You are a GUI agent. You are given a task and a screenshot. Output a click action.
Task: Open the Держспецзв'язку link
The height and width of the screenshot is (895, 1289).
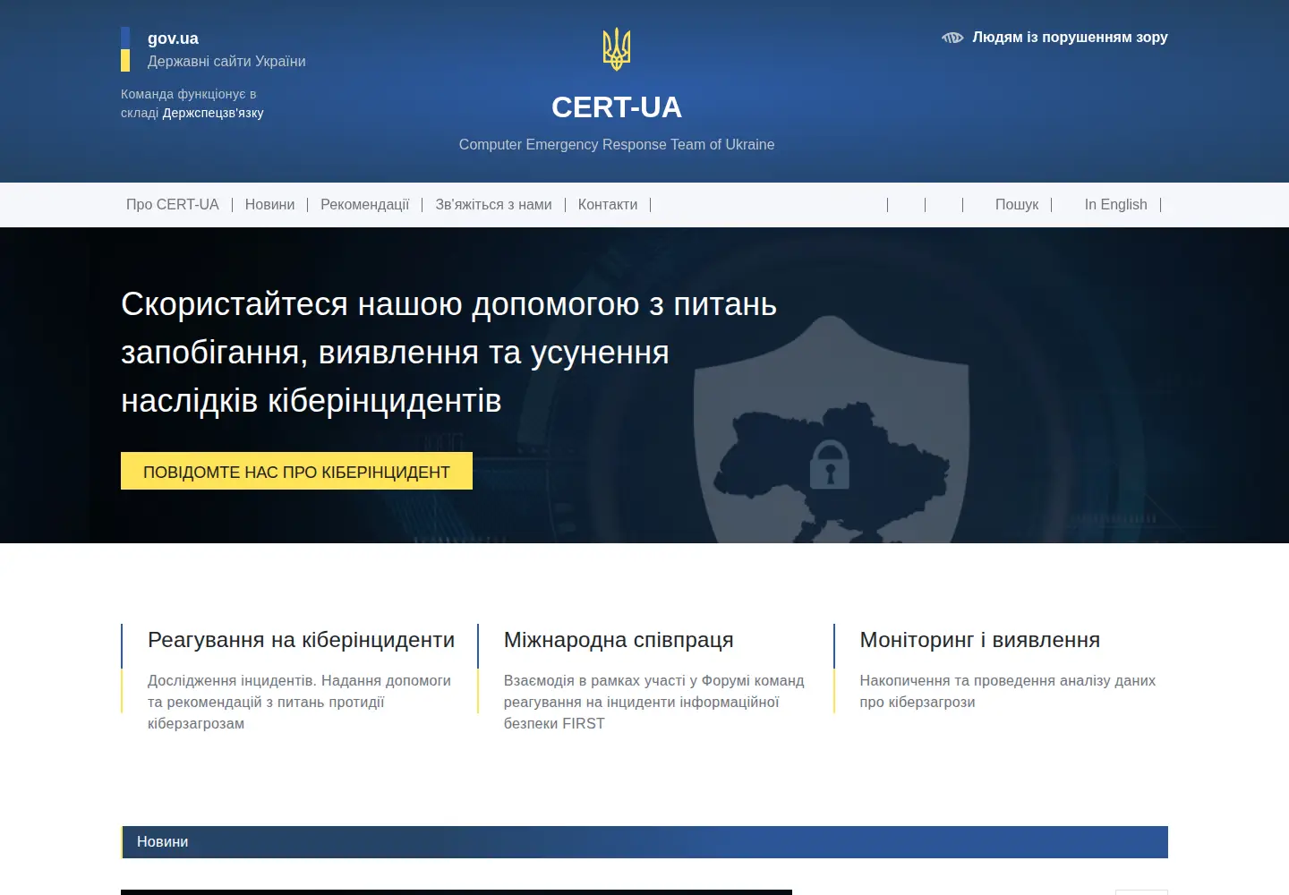click(213, 113)
